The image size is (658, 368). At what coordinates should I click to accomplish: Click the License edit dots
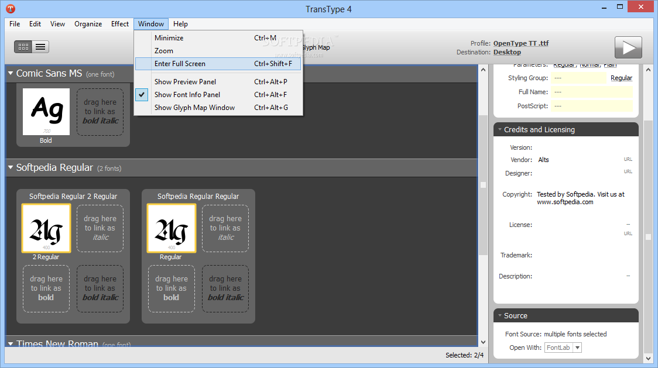tap(628, 225)
